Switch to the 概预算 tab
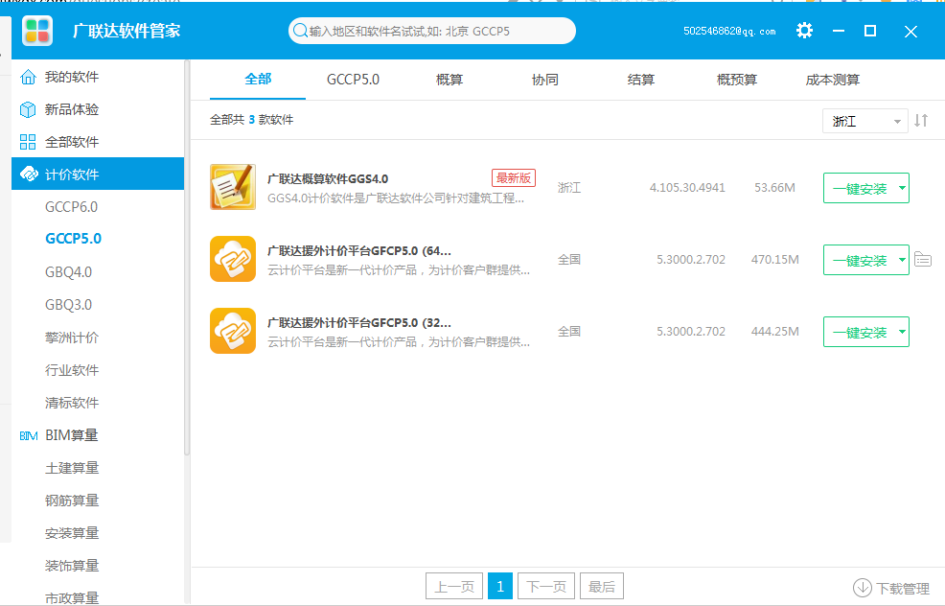The image size is (945, 606). 736,80
